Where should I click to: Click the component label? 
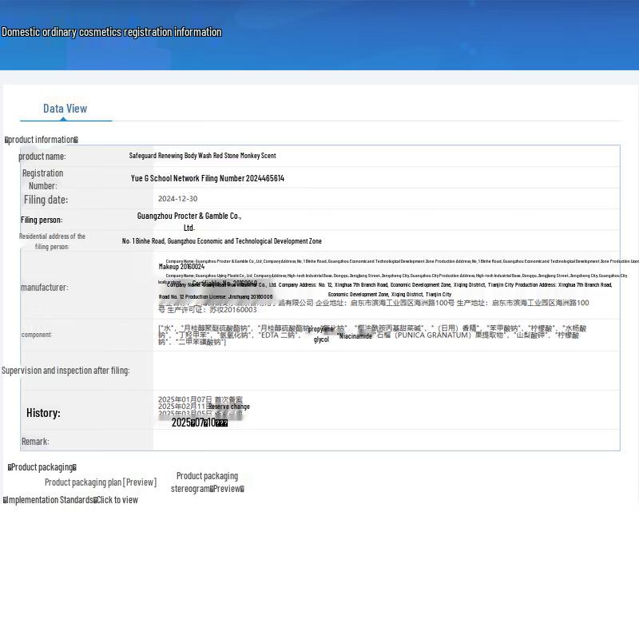pyautogui.click(x=36, y=335)
